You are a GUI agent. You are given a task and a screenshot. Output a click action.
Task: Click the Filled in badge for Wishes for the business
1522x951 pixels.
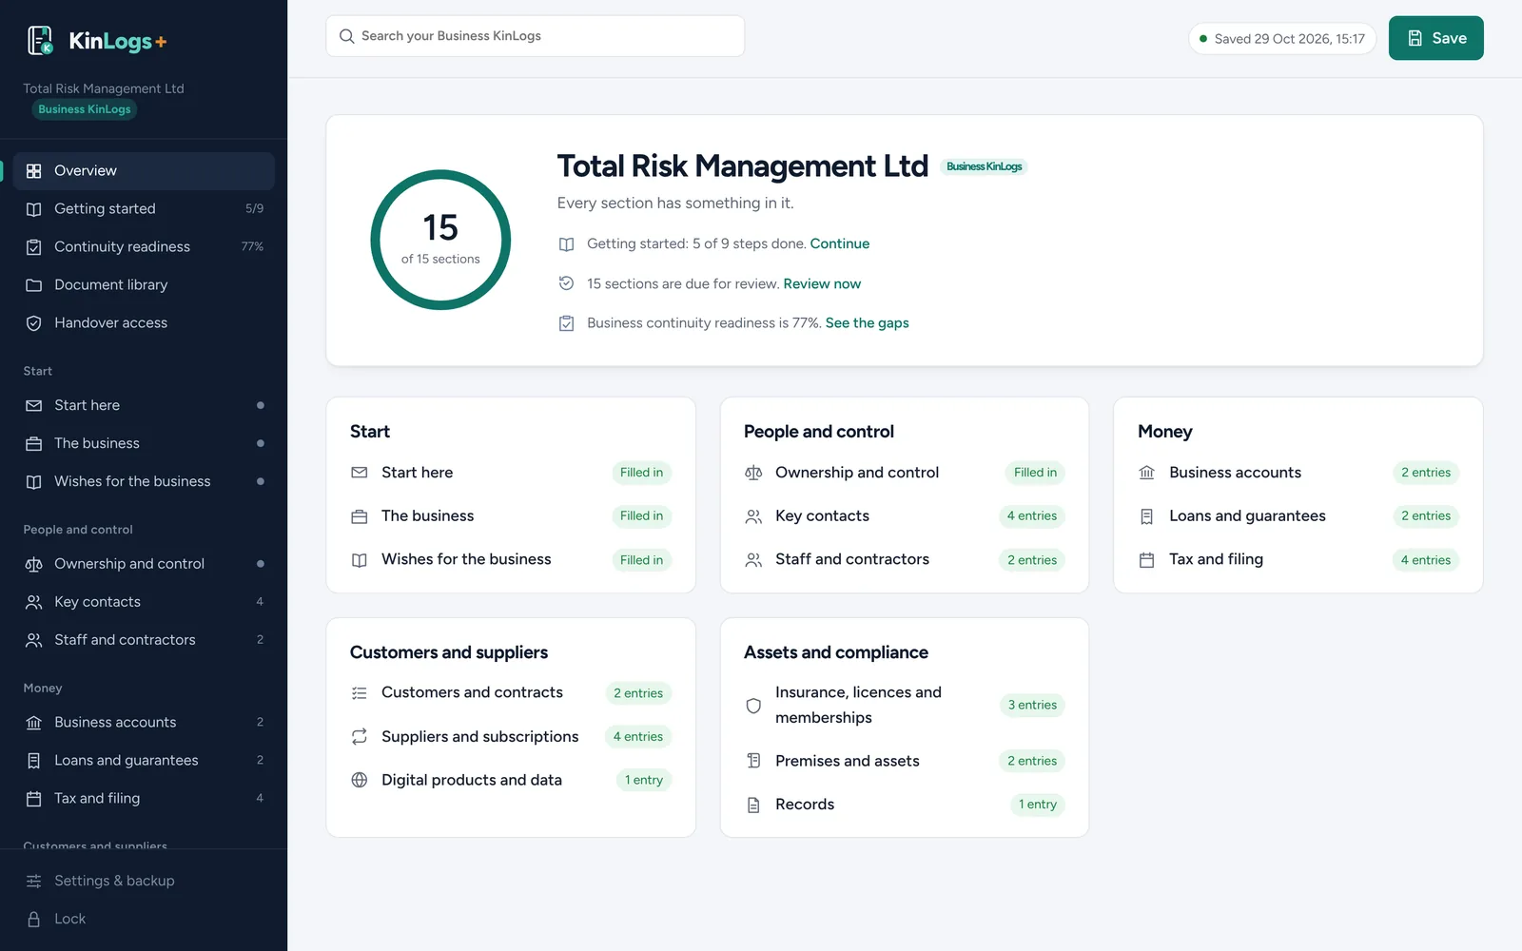641,560
